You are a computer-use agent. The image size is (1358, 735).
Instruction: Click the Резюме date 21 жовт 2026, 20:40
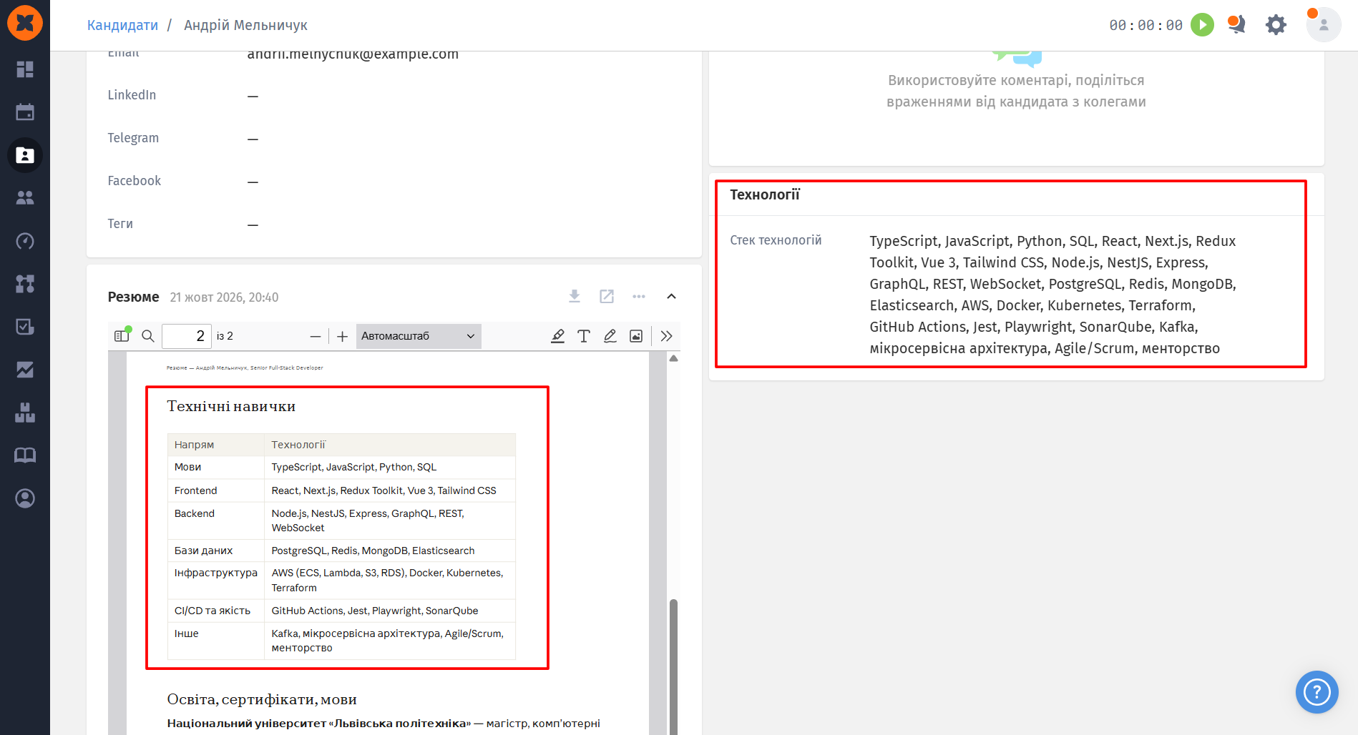point(224,297)
